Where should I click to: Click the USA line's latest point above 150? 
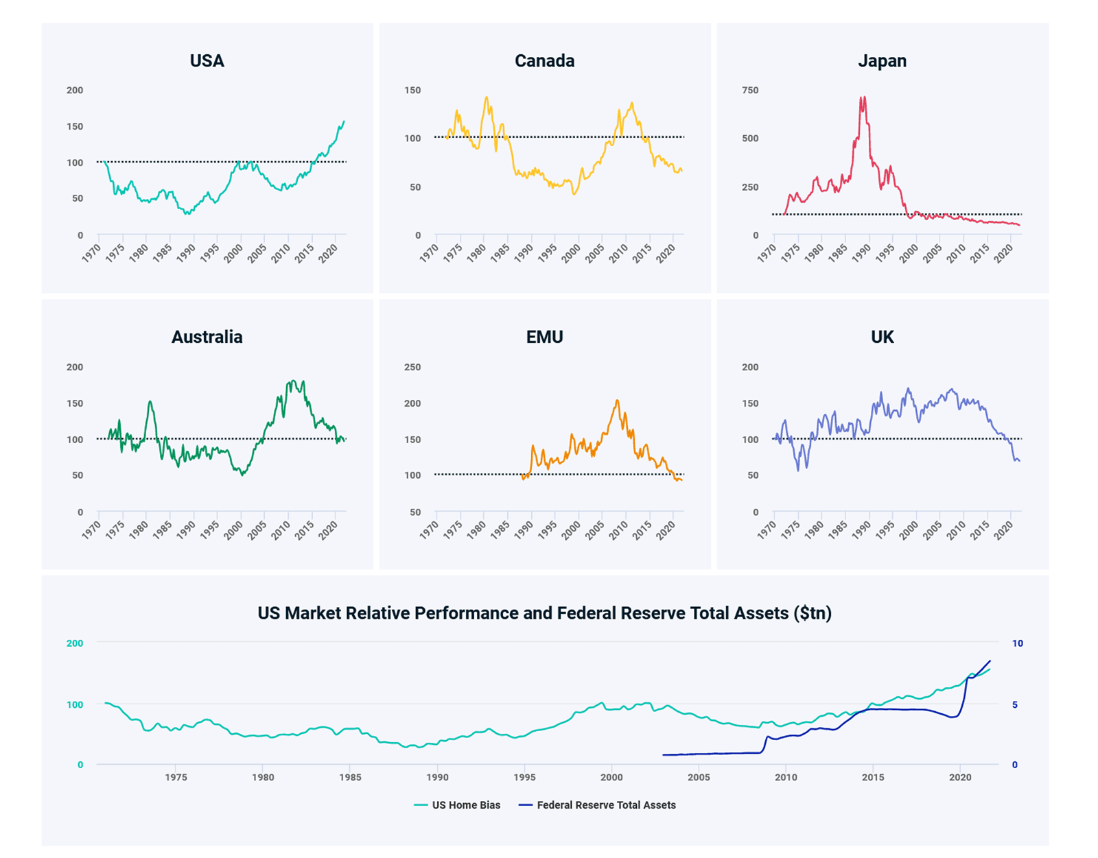click(x=344, y=122)
